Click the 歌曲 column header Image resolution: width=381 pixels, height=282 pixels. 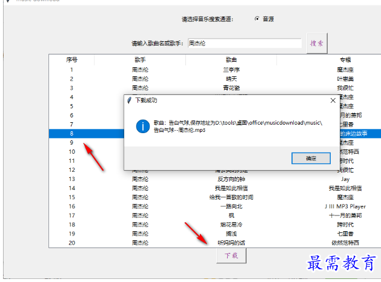(x=231, y=60)
